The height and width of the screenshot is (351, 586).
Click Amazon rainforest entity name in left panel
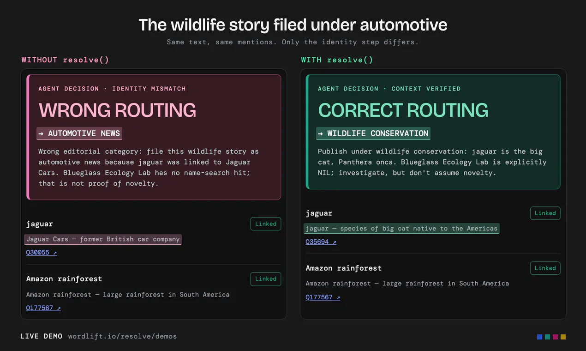(x=64, y=279)
